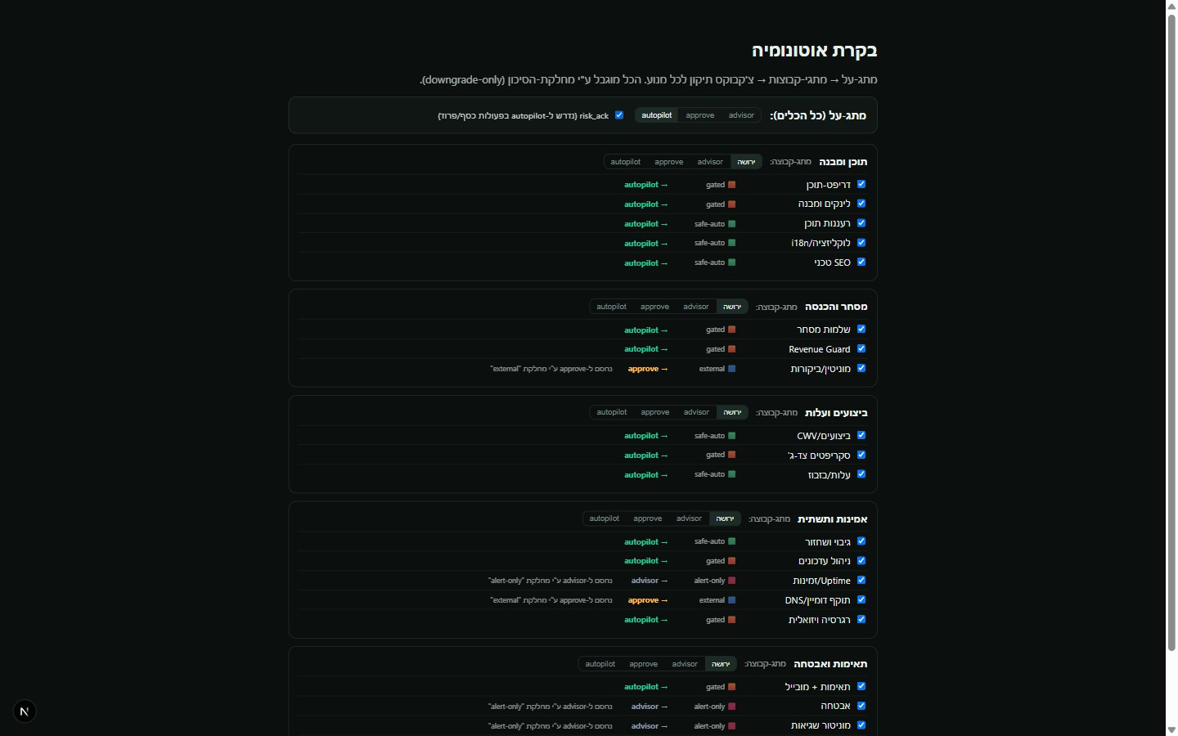Set master switch to advisor
The width and height of the screenshot is (1178, 736).
click(x=741, y=115)
